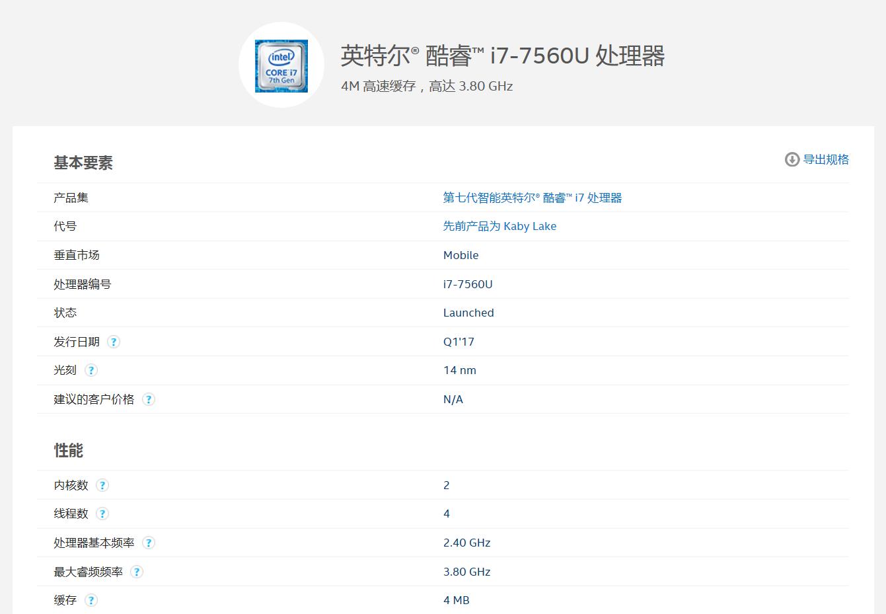
Task: Click the turbo frequency value 3.80 GHz
Action: point(467,572)
